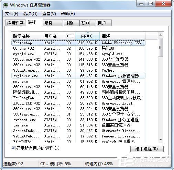Open the 帮助(H) menu
This screenshot has height=170, width=174.
pos(68,14)
